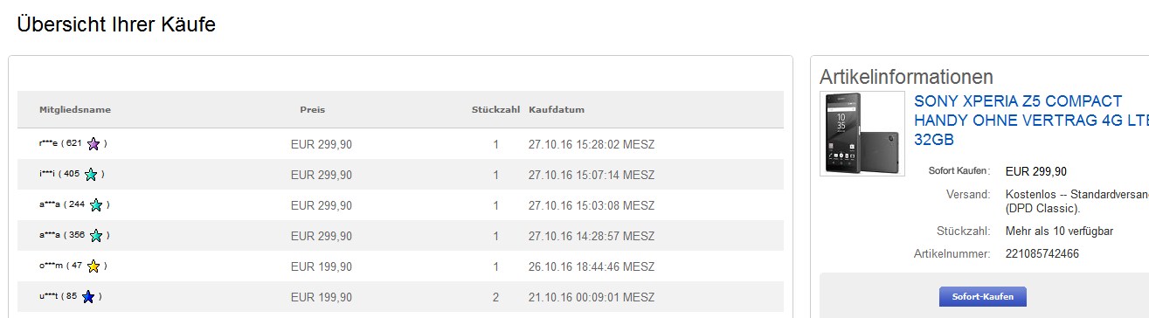Open the Sony Xperia Z5 product thumbnail
The width and height of the screenshot is (1149, 318).
[862, 134]
